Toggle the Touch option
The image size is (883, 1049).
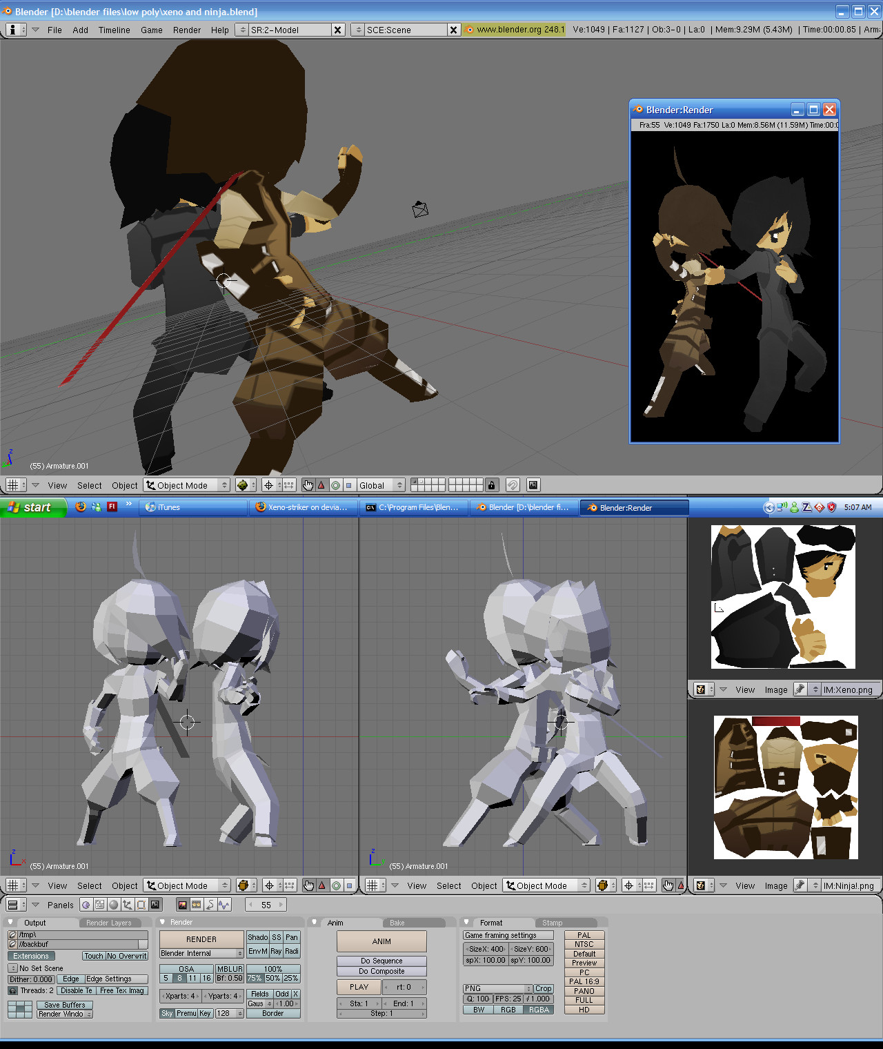(94, 957)
